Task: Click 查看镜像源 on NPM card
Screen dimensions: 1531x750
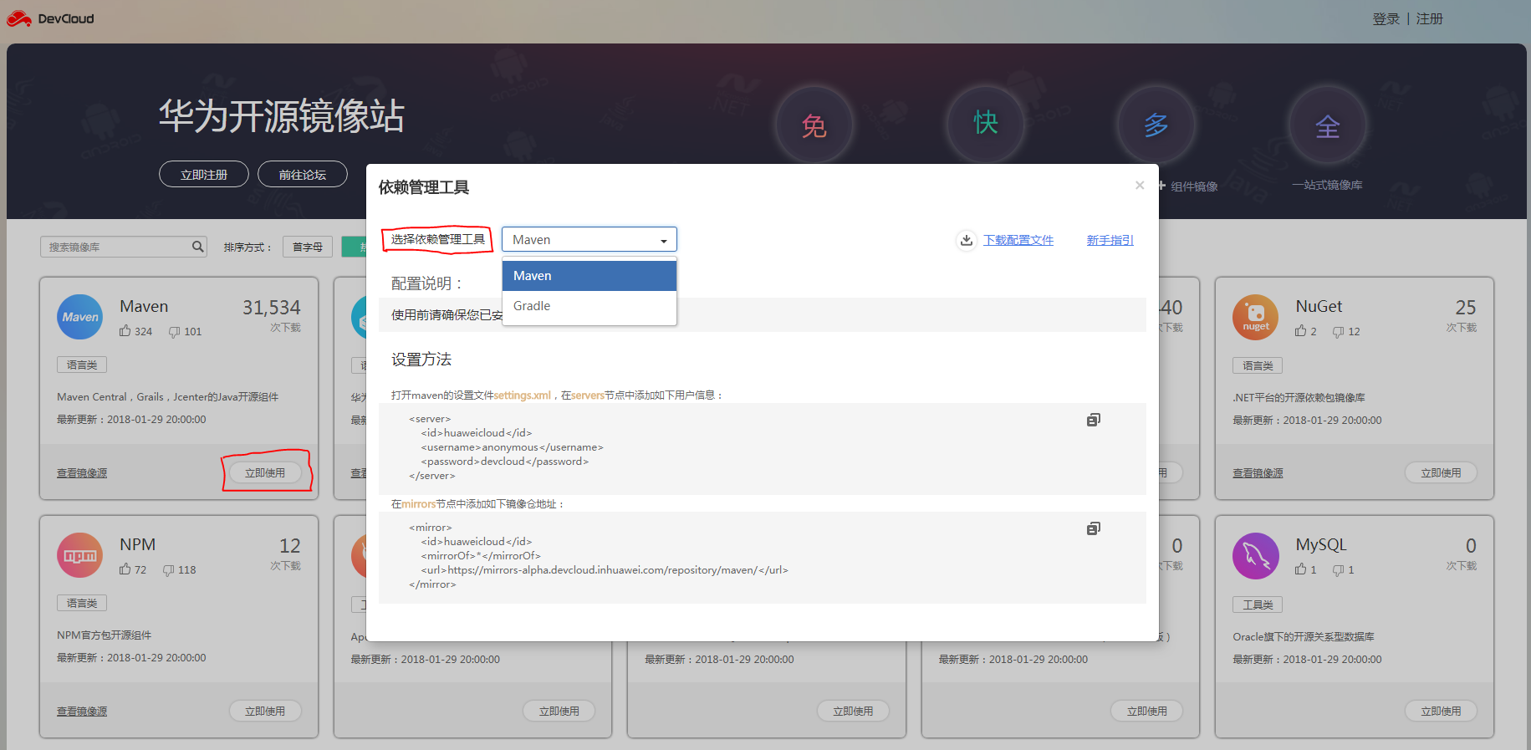Action: point(82,712)
